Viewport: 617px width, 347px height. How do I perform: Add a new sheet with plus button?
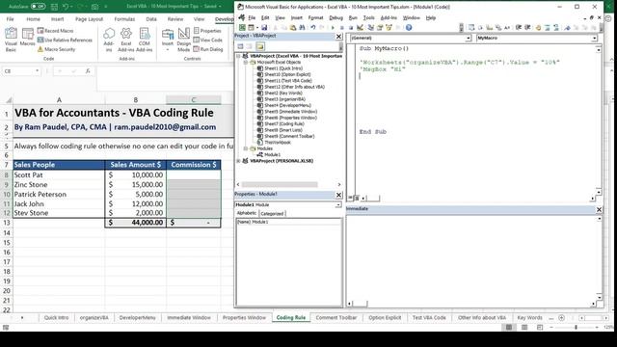click(561, 317)
